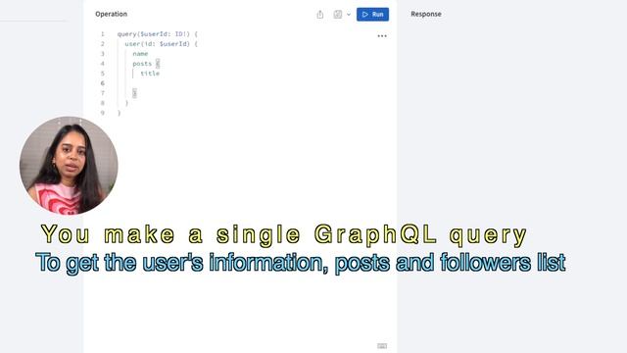Open the dropdown arrow beside the save icon
This screenshot has width=627, height=353.
coord(349,15)
